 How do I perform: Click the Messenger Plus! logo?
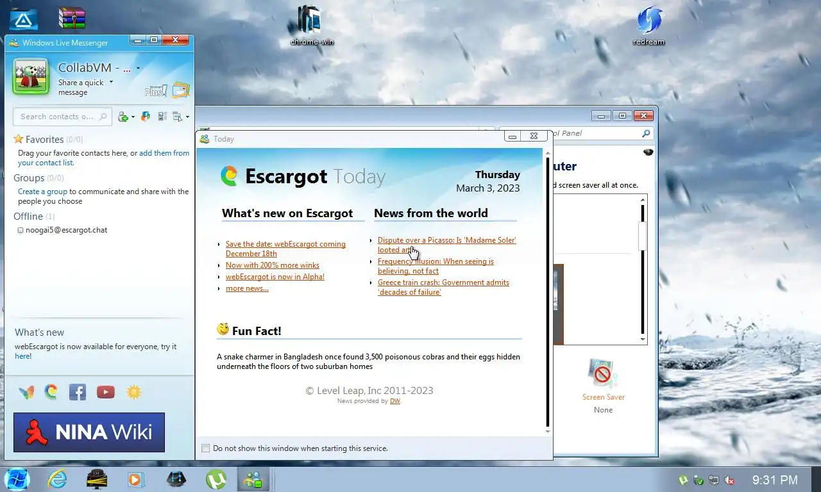[x=156, y=91]
